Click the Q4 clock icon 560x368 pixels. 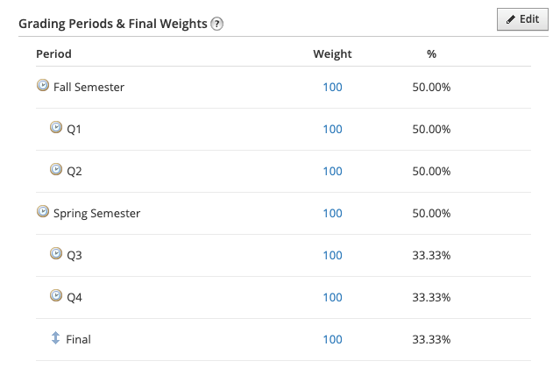[x=56, y=296]
